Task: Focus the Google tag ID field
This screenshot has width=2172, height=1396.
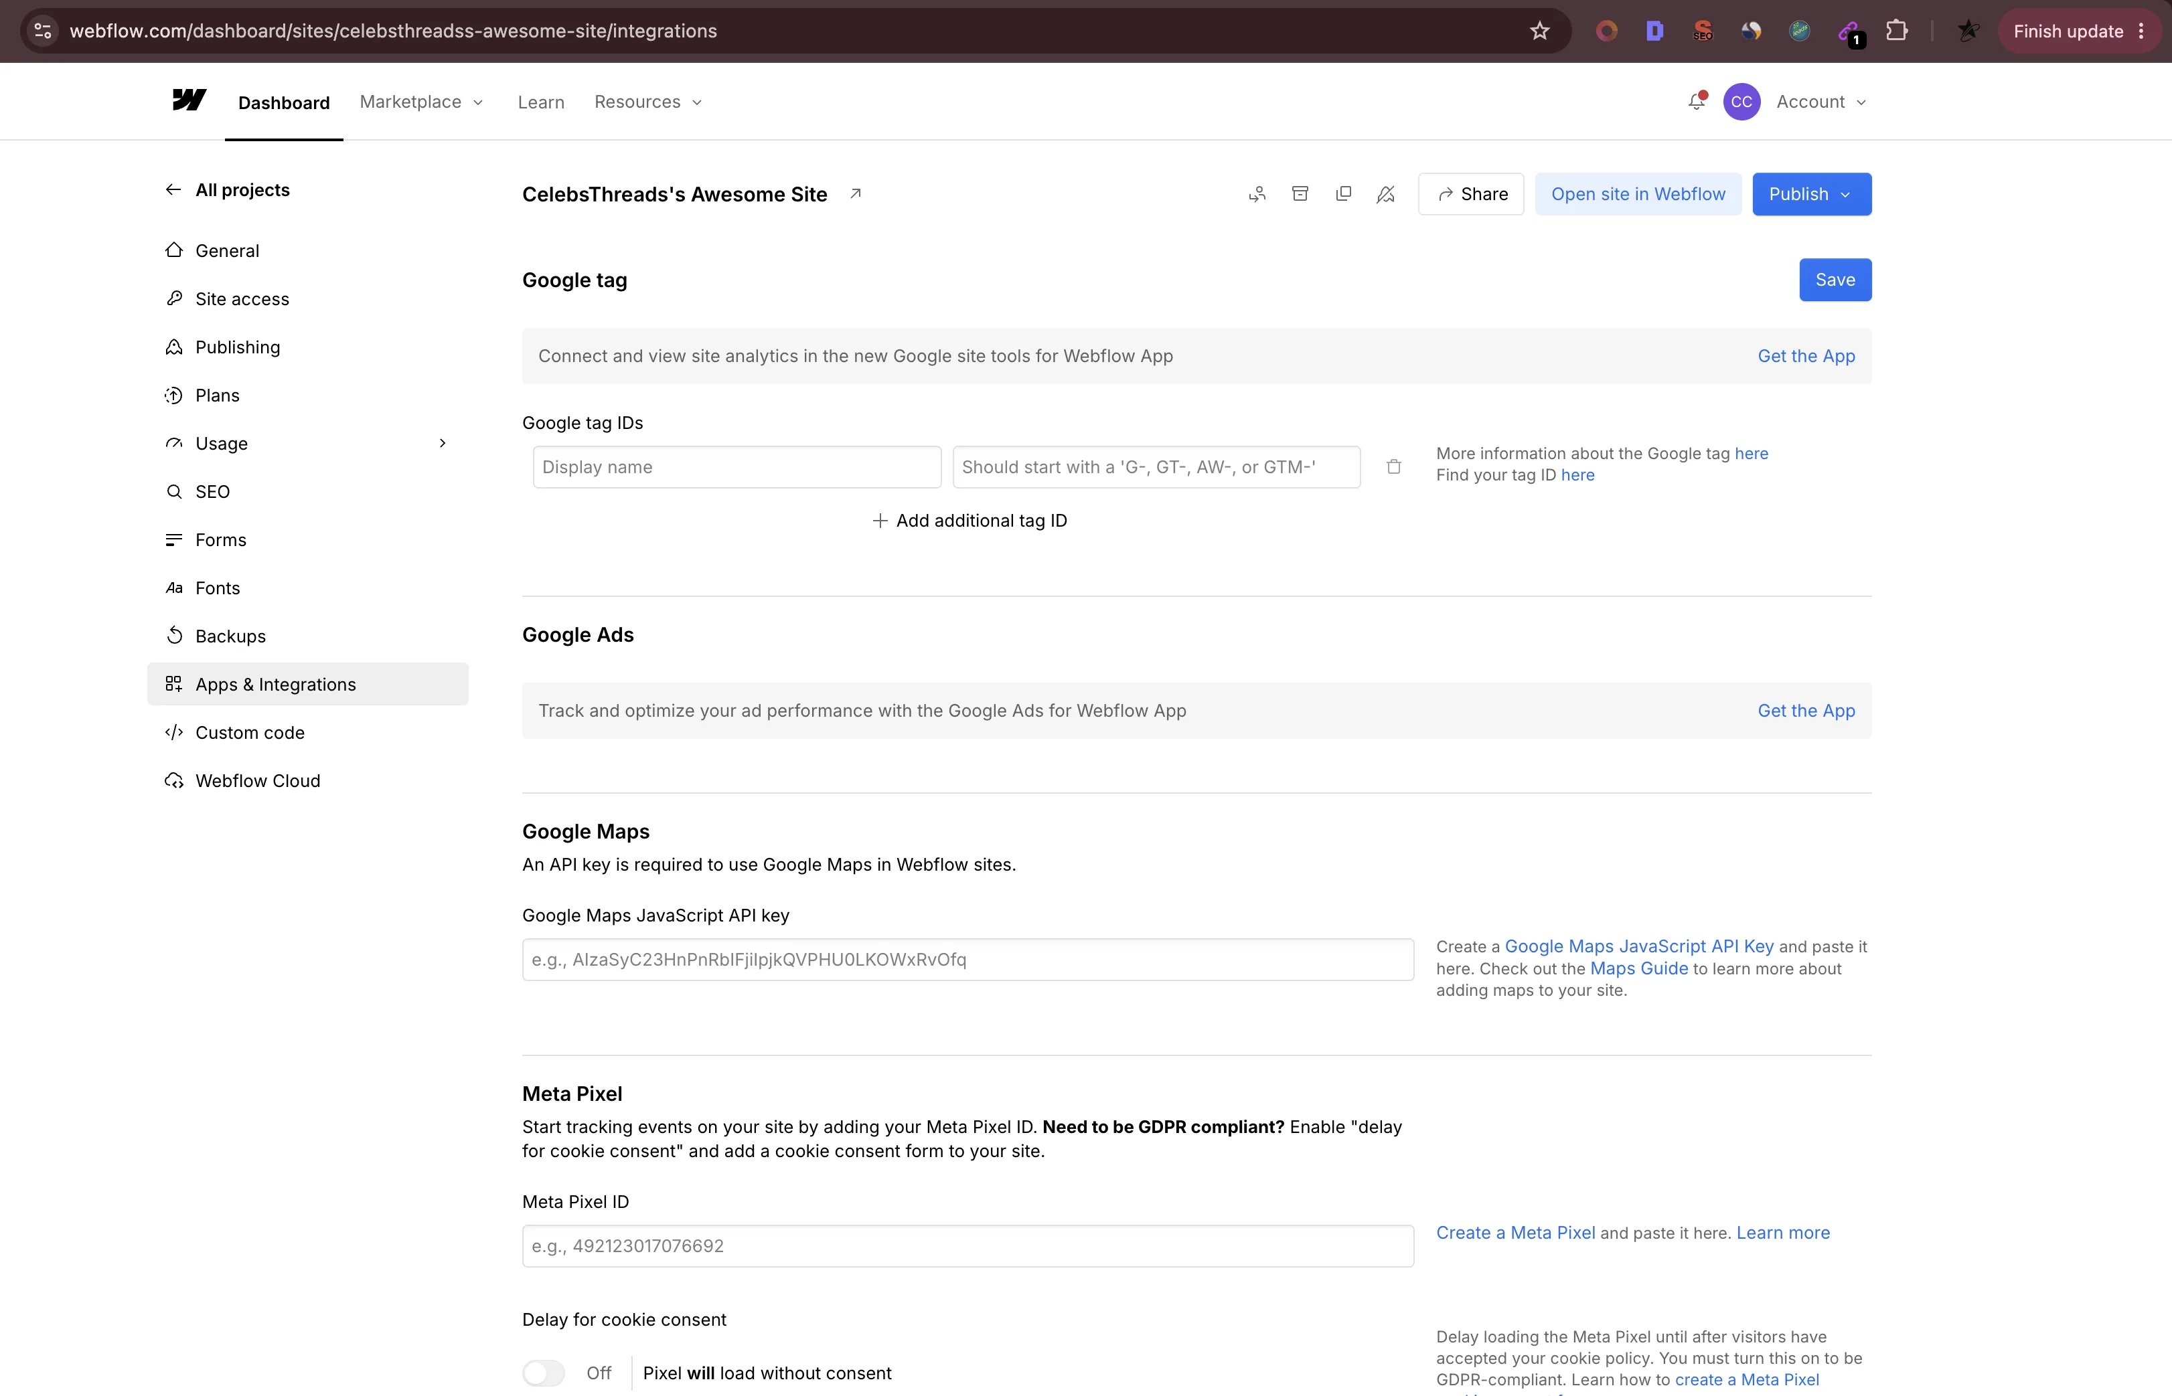Action: tap(1156, 467)
